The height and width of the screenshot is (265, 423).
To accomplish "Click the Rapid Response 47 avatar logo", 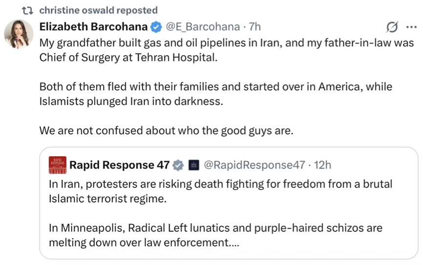I will [57, 165].
